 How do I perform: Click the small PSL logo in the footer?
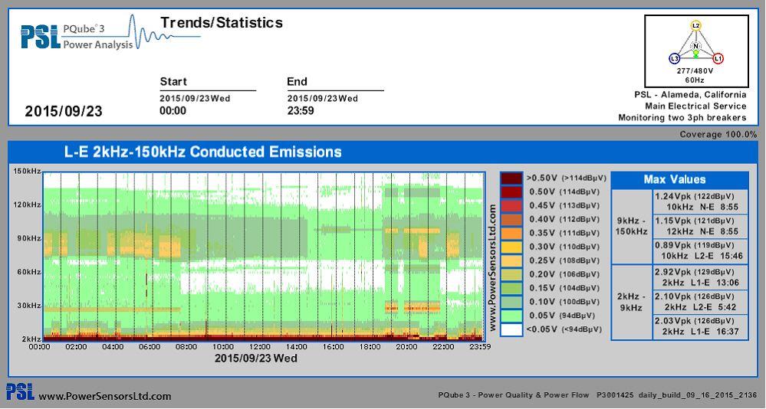coord(20,392)
